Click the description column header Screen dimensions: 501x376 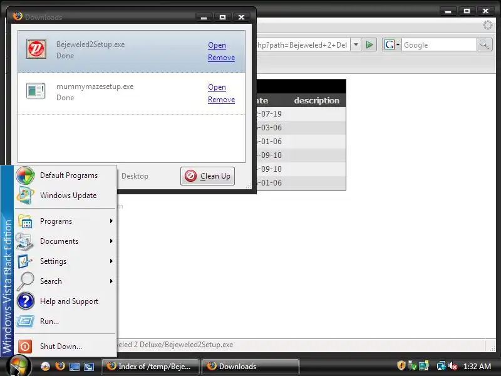coord(317,100)
